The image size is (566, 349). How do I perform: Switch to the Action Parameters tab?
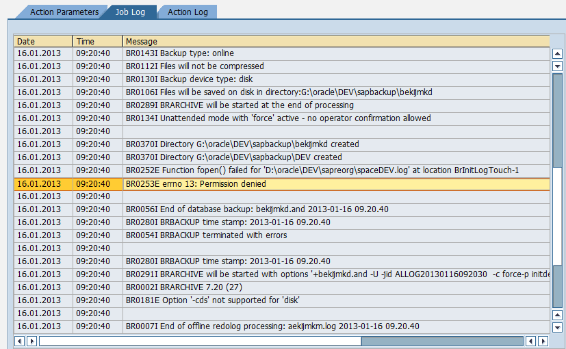pos(64,12)
